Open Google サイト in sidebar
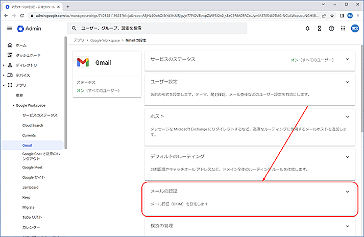364x237 pixels. 33,177
